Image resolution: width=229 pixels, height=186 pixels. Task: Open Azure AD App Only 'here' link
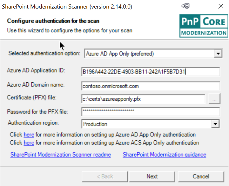point(29,135)
